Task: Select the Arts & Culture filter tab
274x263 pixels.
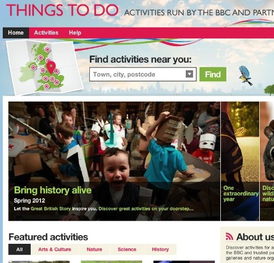Action: 55,249
